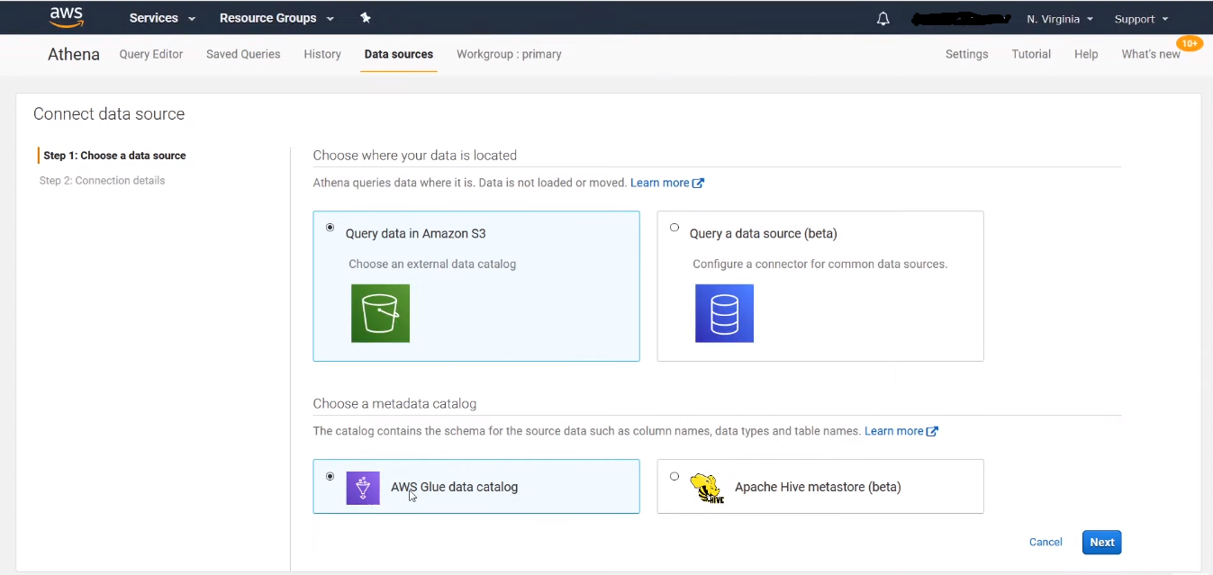Open the metadata catalog Learn more link
This screenshot has height=575, width=1213.
(x=895, y=430)
